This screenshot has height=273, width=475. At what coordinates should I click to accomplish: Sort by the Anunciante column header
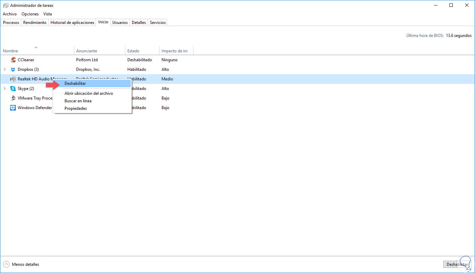[x=99, y=51]
